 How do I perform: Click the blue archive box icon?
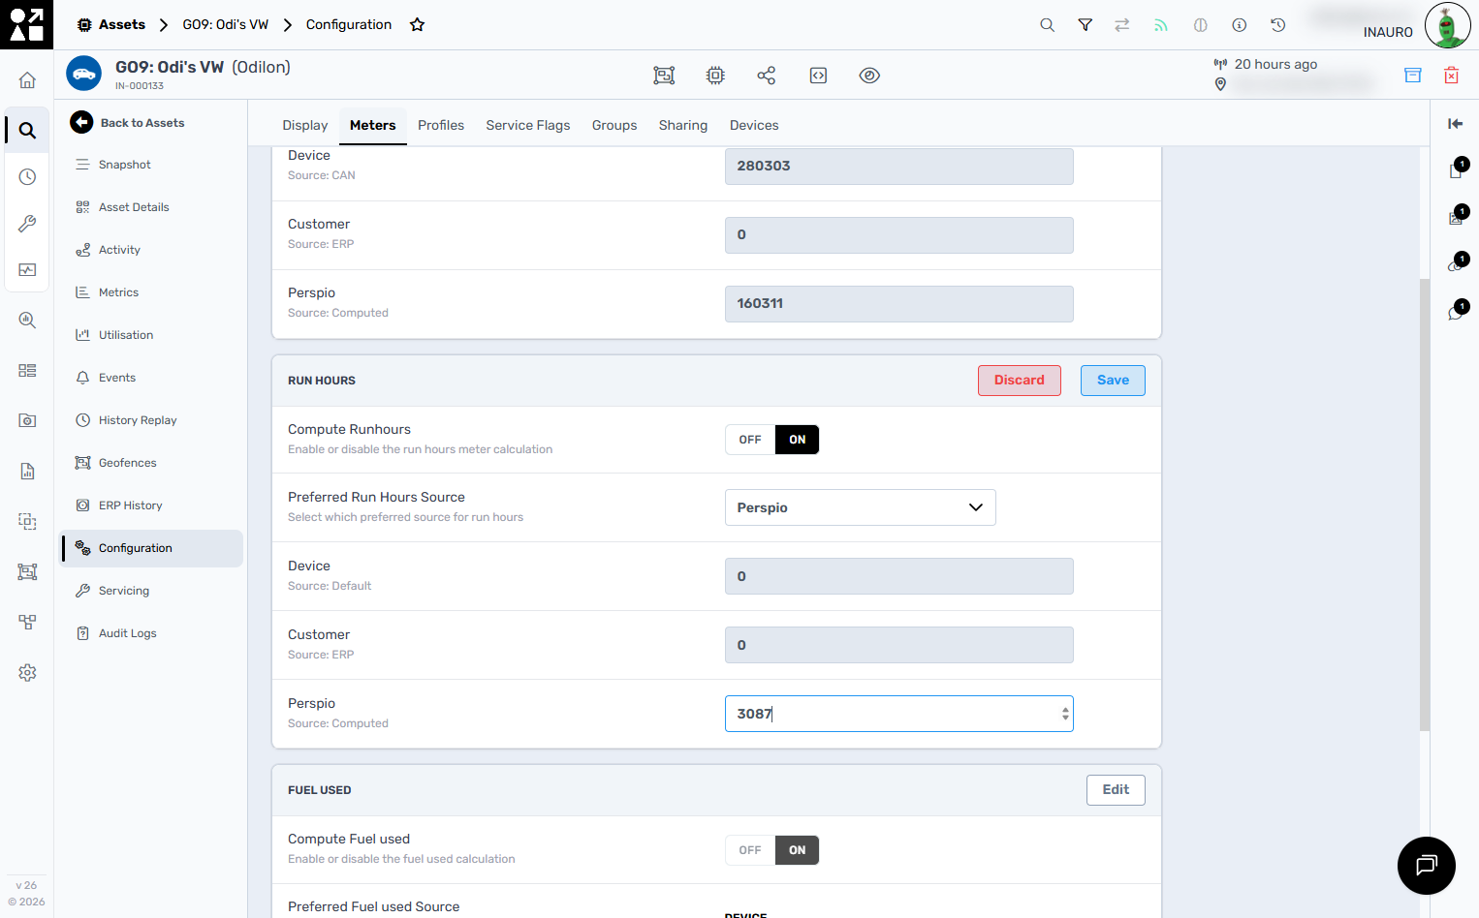coord(1413,76)
